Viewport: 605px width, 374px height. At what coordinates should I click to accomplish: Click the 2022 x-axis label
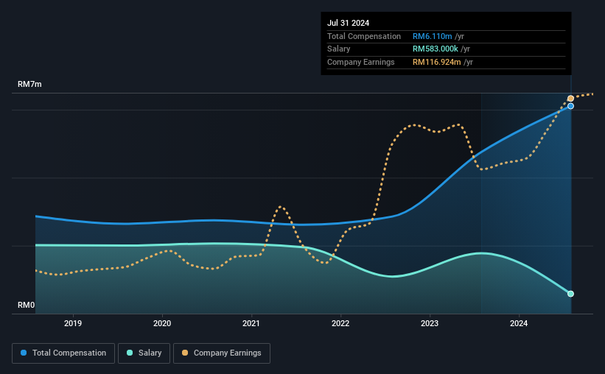[x=340, y=323]
